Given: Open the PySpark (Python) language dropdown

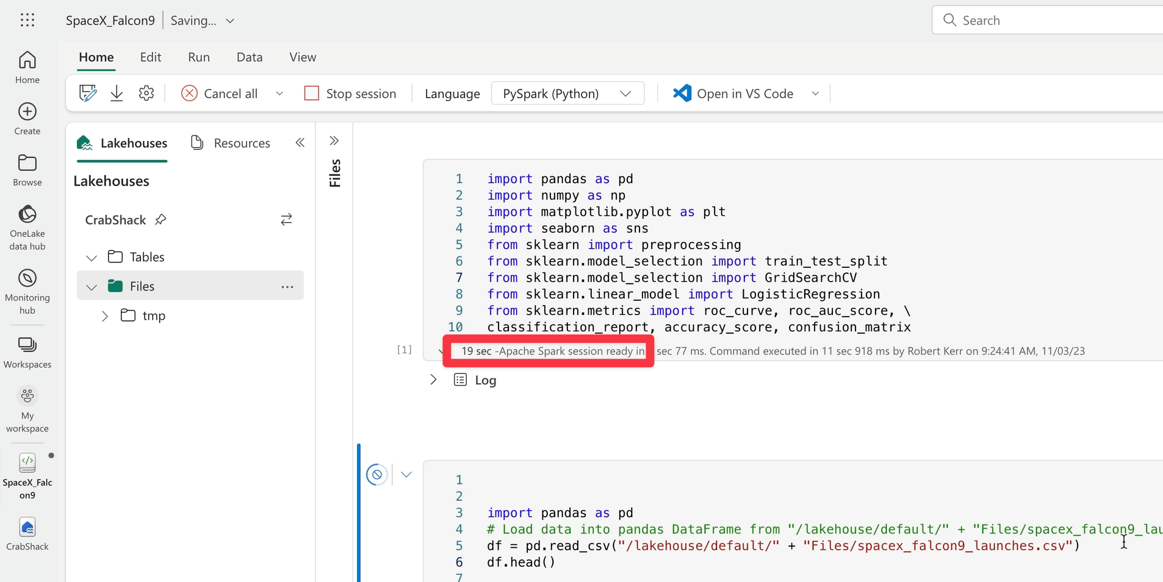Looking at the screenshot, I should coord(567,93).
